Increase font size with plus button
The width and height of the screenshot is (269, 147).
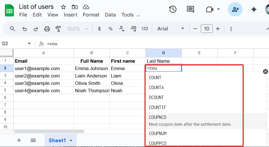pos(218,29)
